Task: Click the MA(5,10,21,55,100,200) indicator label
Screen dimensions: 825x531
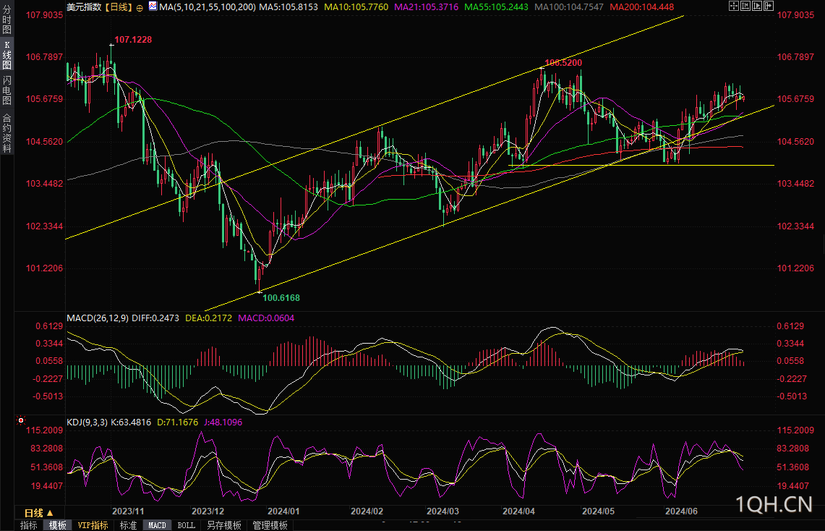Action: pyautogui.click(x=208, y=7)
